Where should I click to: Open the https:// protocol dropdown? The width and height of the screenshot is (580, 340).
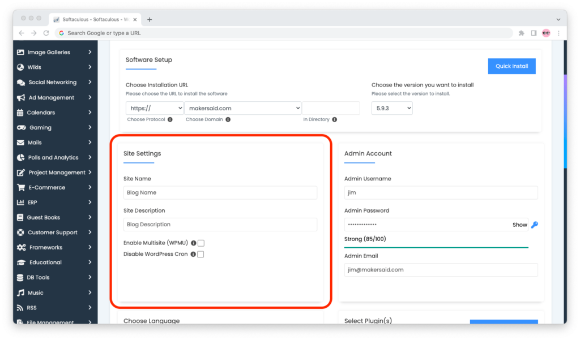click(x=155, y=108)
